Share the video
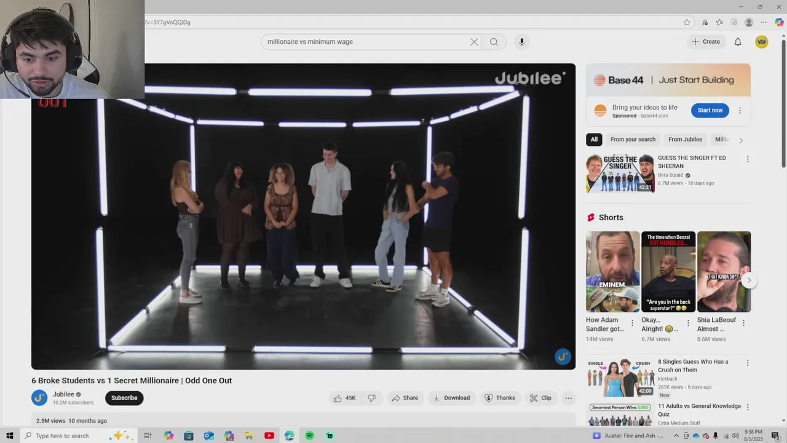Image resolution: width=787 pixels, height=443 pixels. [405, 398]
